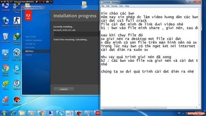The width and height of the screenshot is (206, 116).
Task: Open Control Panel desktop icon
Action: [5, 55]
